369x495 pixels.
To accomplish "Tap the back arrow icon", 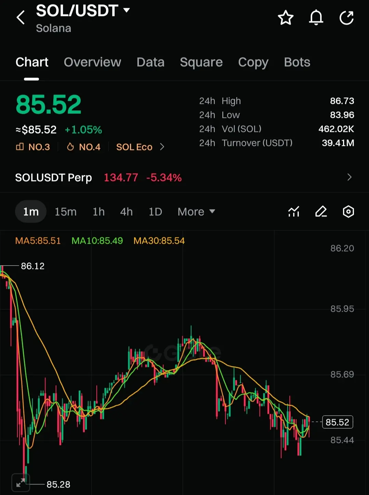I will coord(21,17).
